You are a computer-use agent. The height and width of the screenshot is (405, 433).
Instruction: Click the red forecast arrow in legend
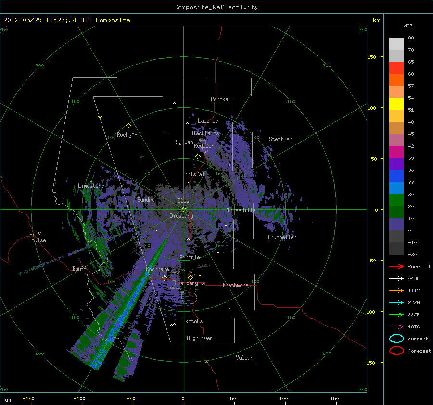(396, 266)
